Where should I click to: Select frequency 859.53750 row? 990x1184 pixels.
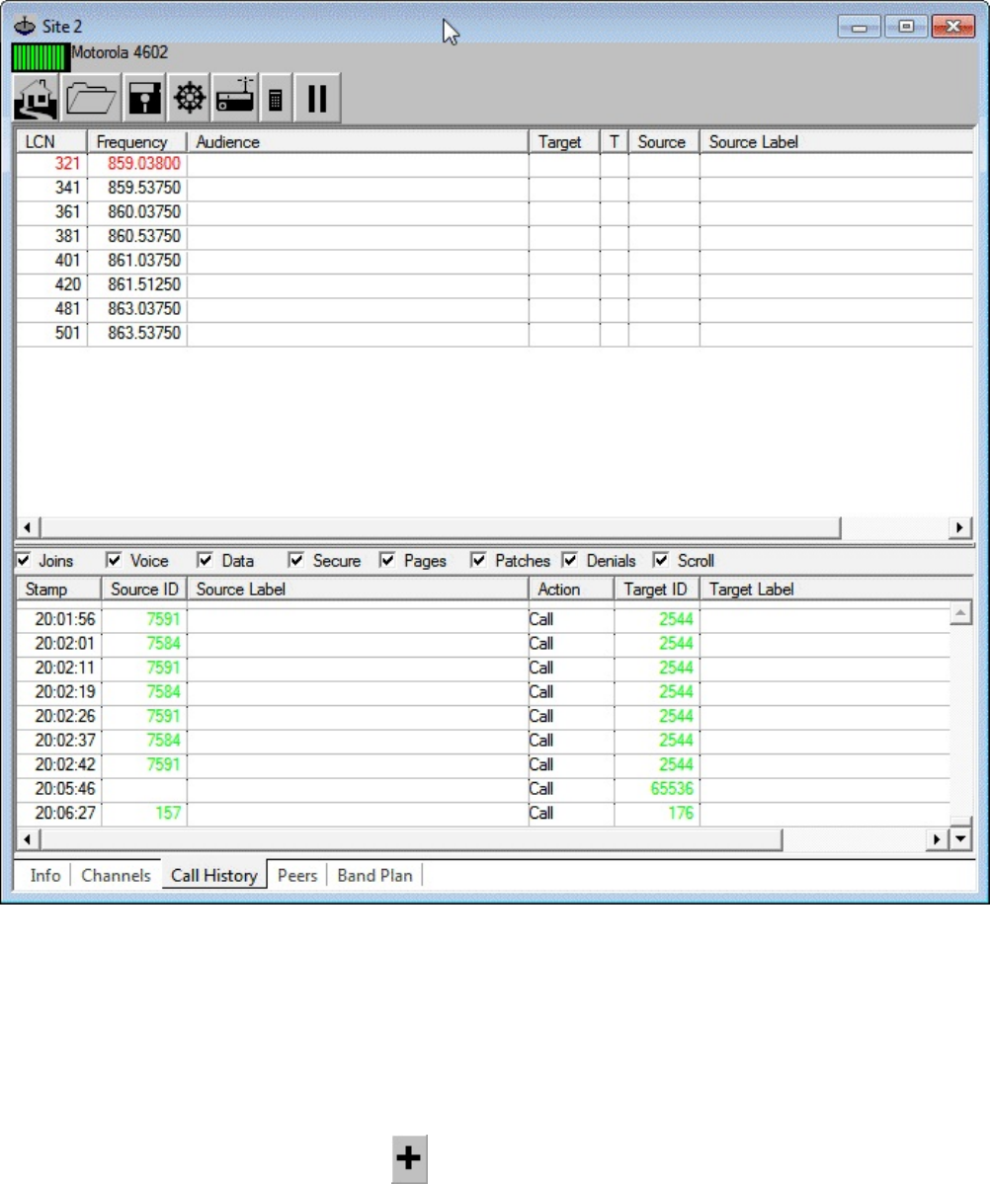coord(494,188)
